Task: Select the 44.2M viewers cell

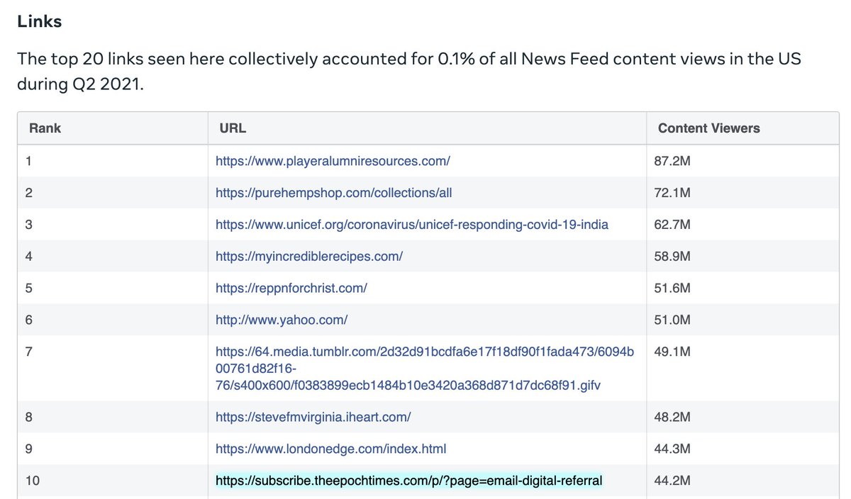Action: (x=742, y=481)
